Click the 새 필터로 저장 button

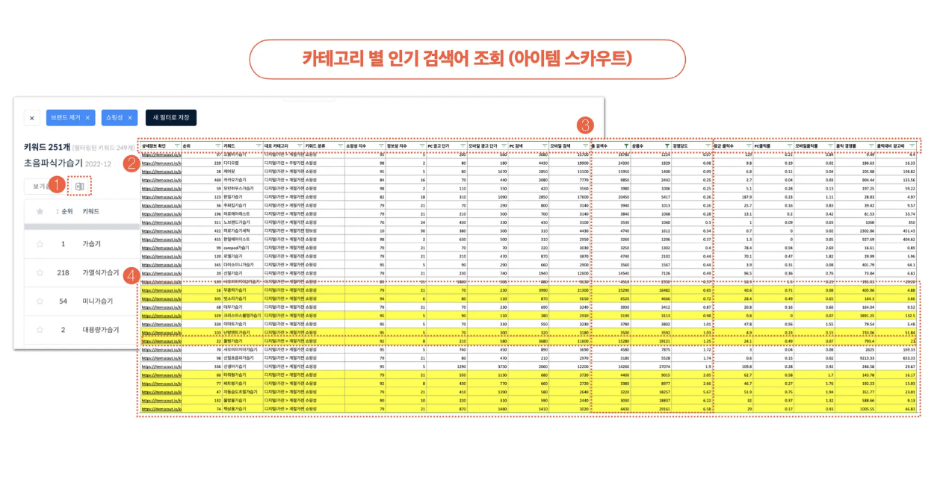[170, 118]
